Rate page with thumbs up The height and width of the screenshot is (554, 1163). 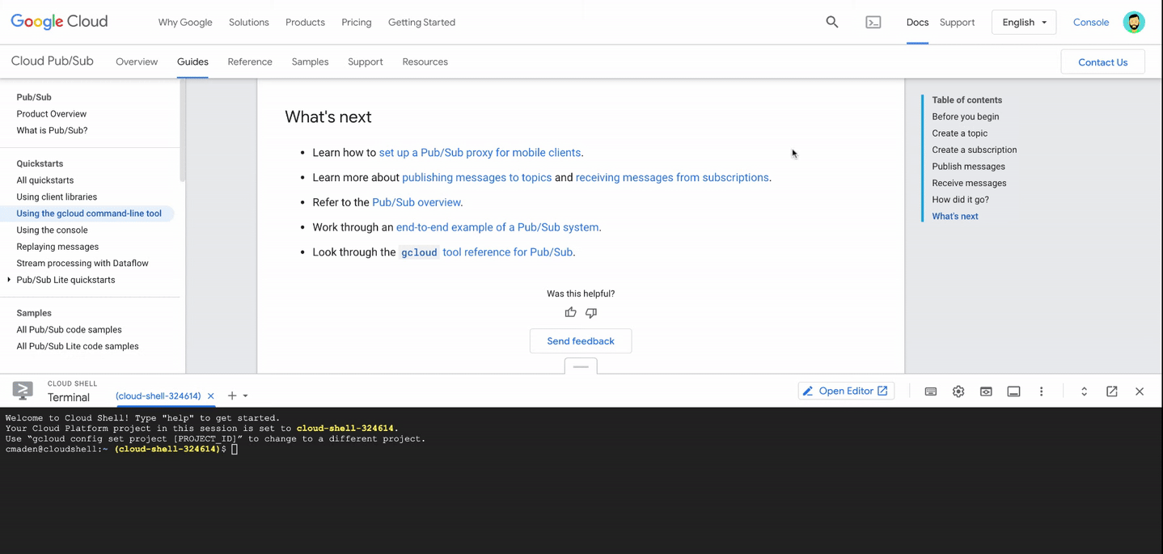570,312
